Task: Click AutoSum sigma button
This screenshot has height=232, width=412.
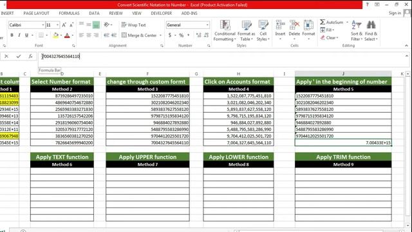Action: click(x=332, y=23)
